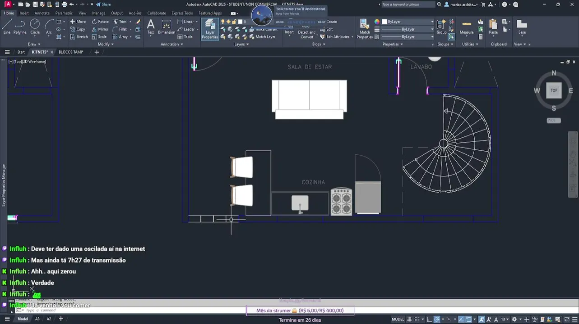Open the Linear dimension dropdown arrow
Viewport: 579px width, 324px height.
point(197,22)
